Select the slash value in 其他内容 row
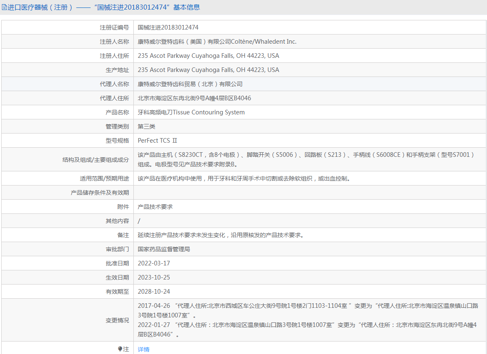The image size is (487, 354). pos(139,221)
